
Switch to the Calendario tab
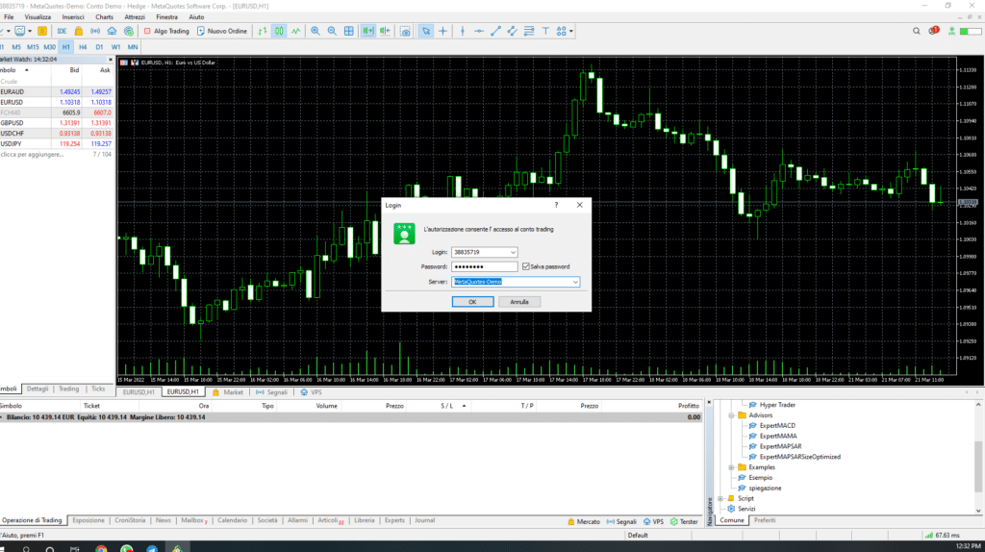(233, 520)
